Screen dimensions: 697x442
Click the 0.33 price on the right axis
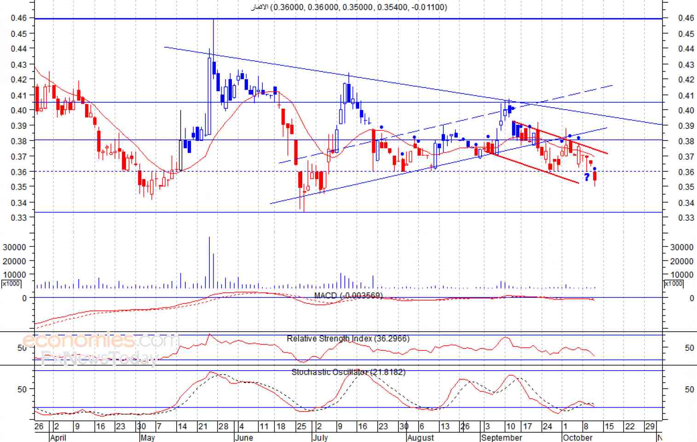686,218
